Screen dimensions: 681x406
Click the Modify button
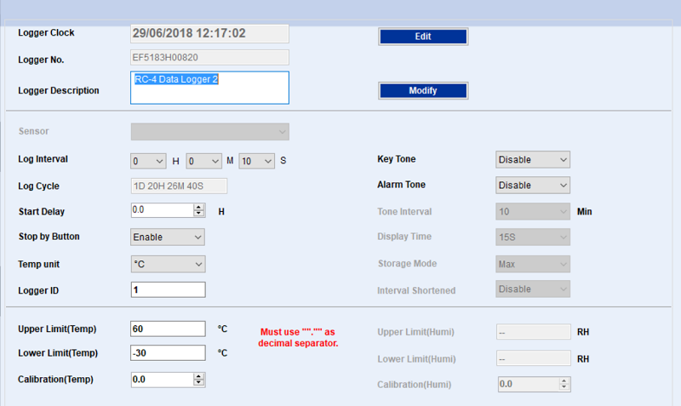[x=423, y=90]
